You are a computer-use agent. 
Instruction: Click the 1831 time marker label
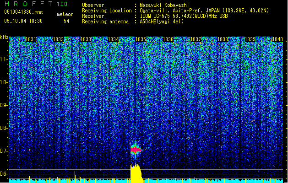pyautogui.click(x=31, y=39)
